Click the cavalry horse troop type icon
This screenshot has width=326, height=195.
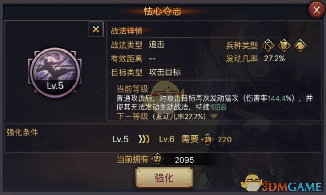coord(300,45)
